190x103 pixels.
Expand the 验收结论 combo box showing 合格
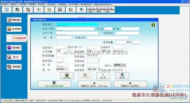[x=94, y=51]
